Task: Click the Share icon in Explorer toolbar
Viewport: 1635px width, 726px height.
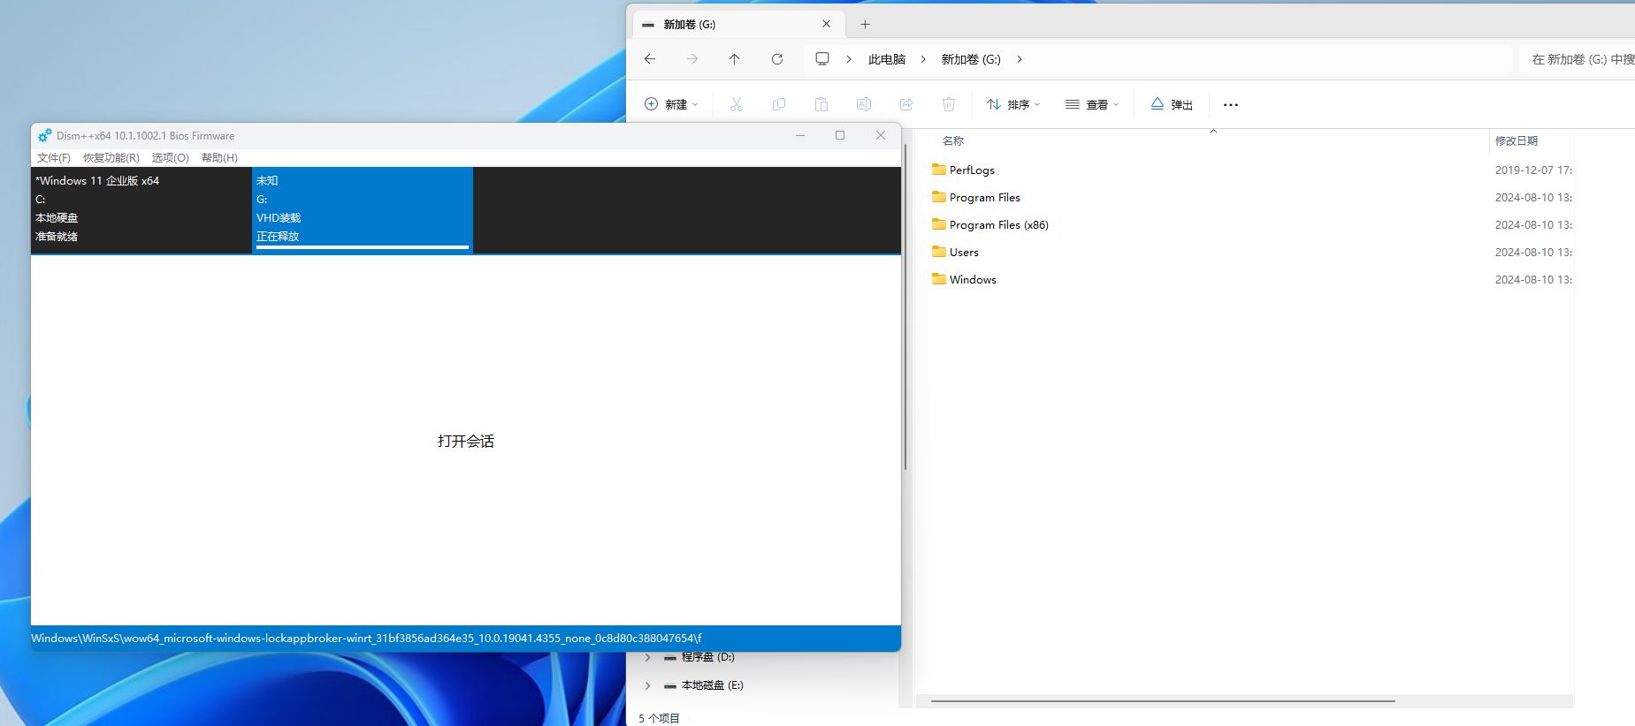Action: tap(906, 104)
